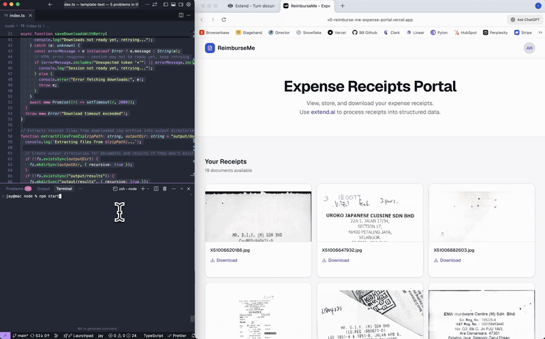Open the Director bookmark

pyautogui.click(x=279, y=33)
